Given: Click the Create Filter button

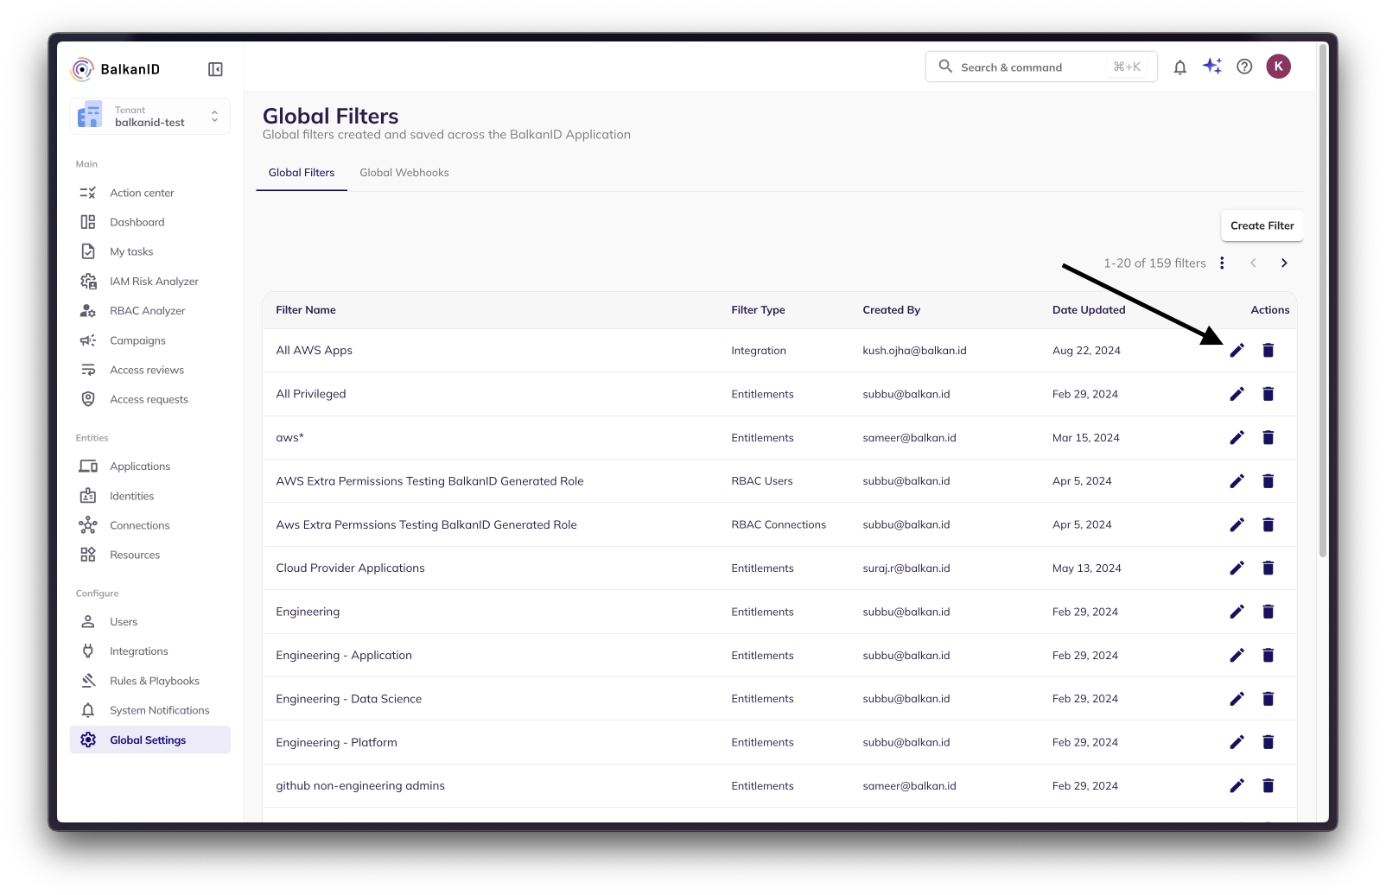Looking at the screenshot, I should (1262, 225).
